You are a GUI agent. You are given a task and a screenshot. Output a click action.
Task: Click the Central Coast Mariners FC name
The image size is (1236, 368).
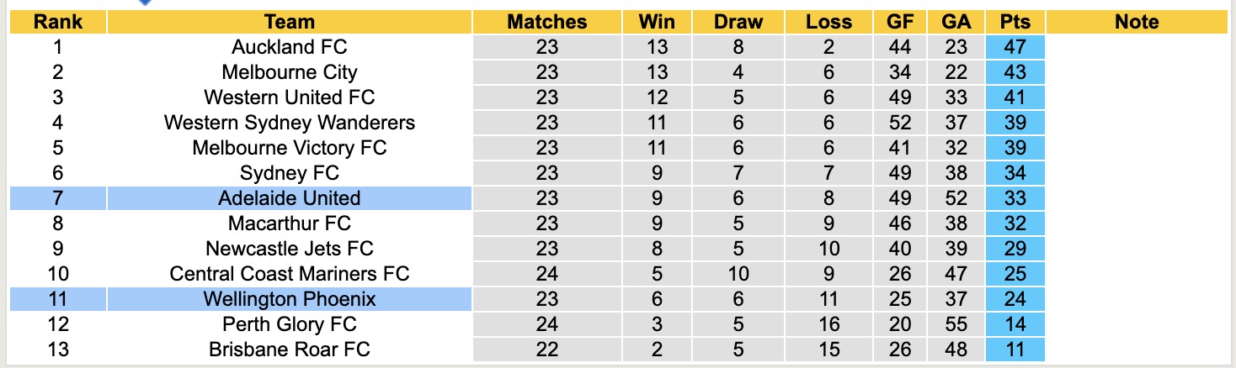(x=289, y=274)
